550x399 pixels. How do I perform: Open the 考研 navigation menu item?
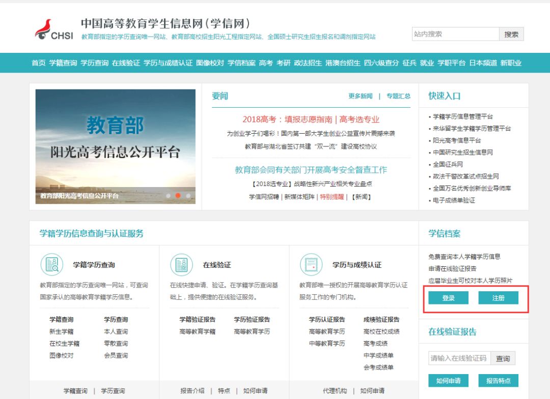[283, 63]
